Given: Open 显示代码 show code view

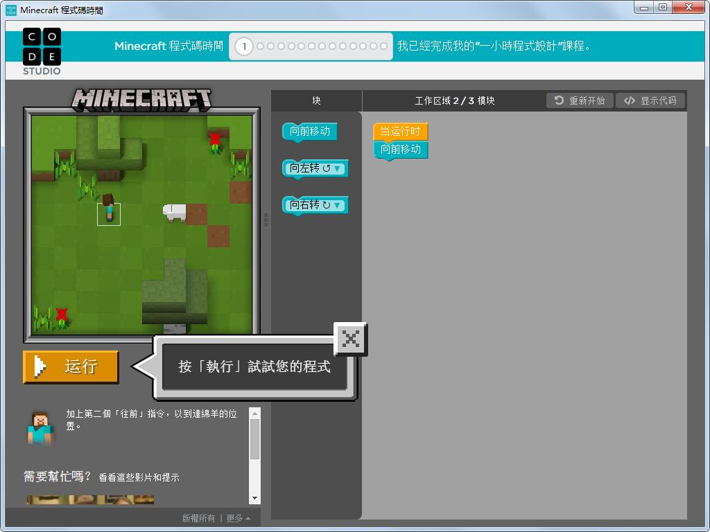Looking at the screenshot, I should (650, 100).
